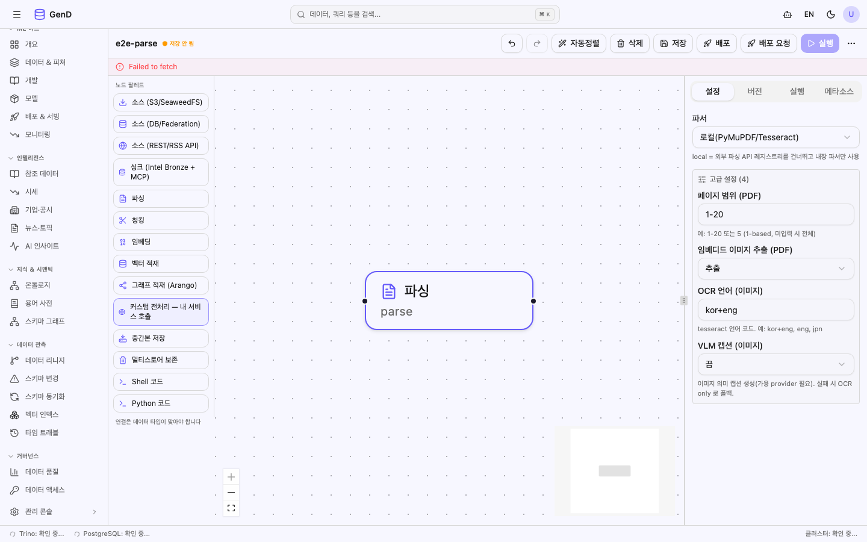Open 벡터 인덱스 page
Screen dimensions: 867x542
(x=54, y=415)
